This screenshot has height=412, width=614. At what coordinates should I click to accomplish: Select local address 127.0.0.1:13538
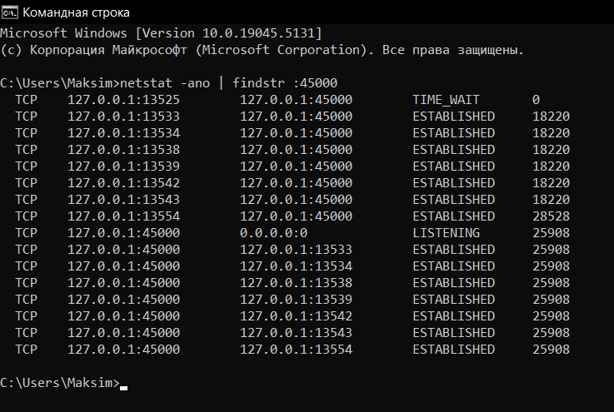click(123, 150)
